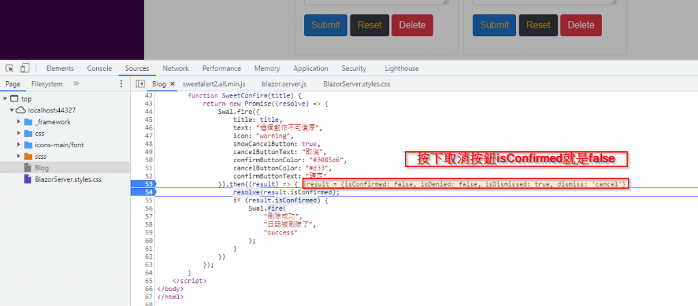The image size is (698, 306).
Task: Toggle the device toolbar icon
Action: (x=25, y=68)
